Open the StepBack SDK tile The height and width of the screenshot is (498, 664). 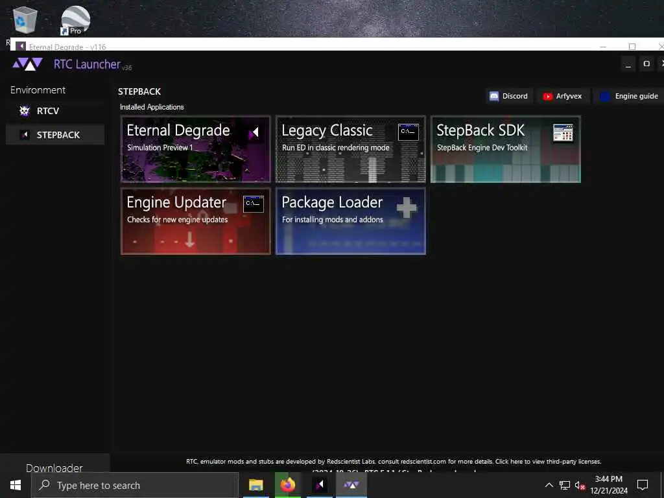coord(506,149)
